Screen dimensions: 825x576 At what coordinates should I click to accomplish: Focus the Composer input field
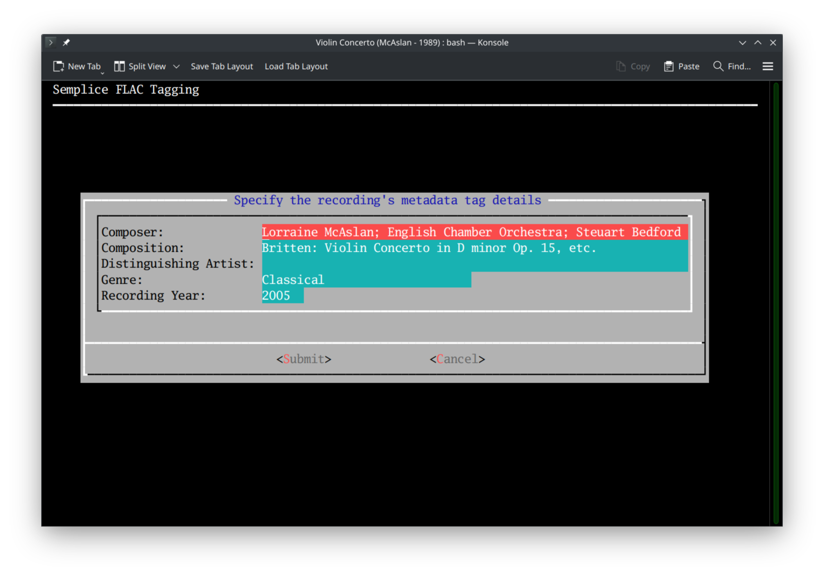[x=472, y=232]
